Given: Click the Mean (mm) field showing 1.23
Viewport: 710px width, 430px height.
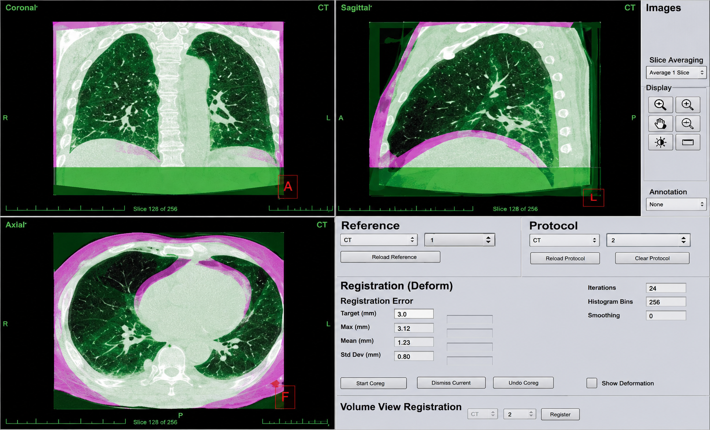Looking at the screenshot, I should click(x=414, y=342).
